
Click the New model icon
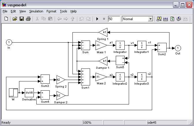coord(6,19)
